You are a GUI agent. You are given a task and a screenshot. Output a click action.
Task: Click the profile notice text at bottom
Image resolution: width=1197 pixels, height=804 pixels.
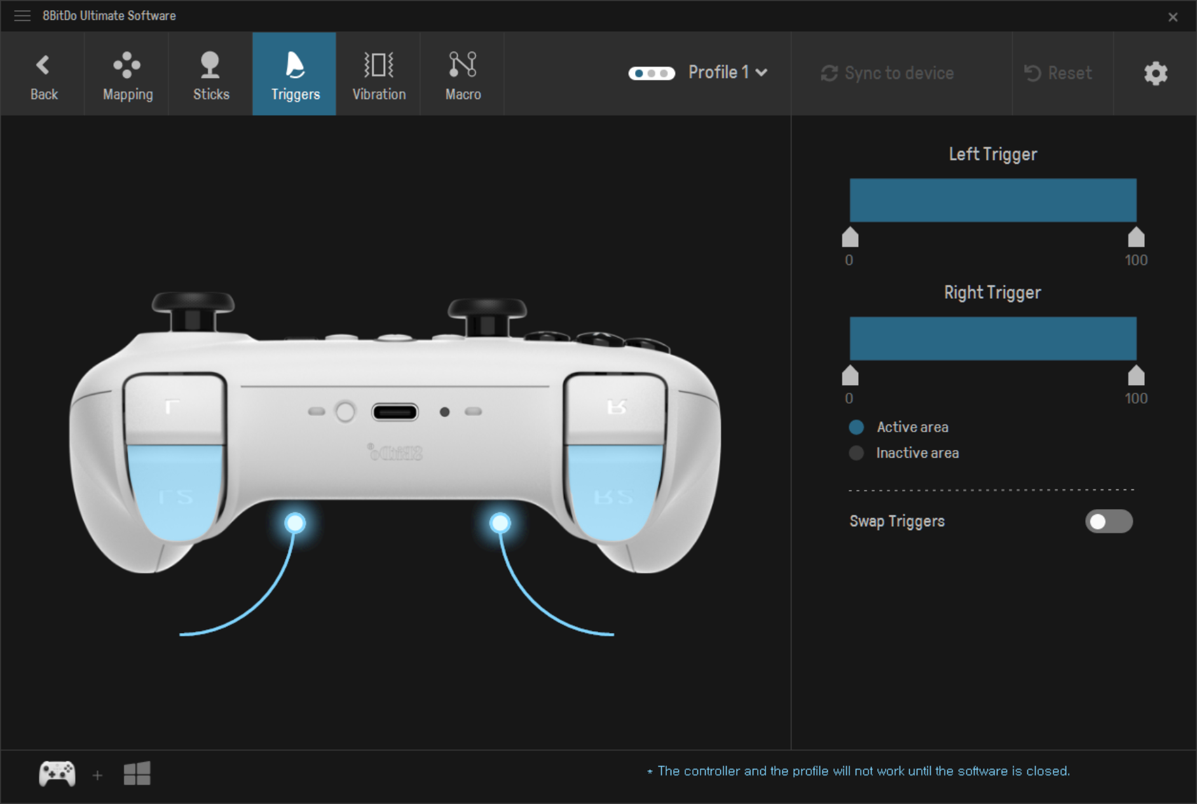pos(858,771)
